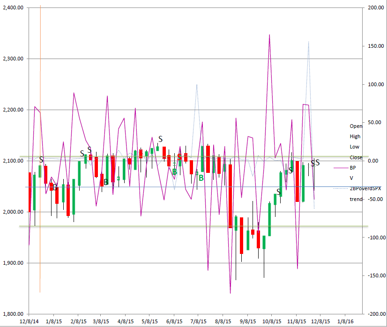Viewport: 387px width, 327px height.
Task: Select the Close legend entry
Action: point(356,157)
